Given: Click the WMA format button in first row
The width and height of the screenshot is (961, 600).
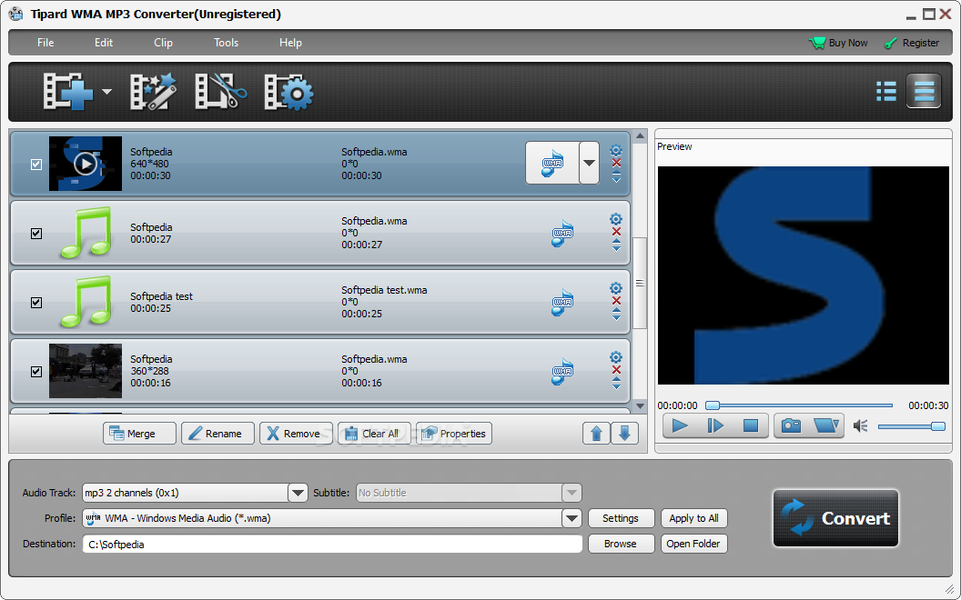Looking at the screenshot, I should click(552, 163).
